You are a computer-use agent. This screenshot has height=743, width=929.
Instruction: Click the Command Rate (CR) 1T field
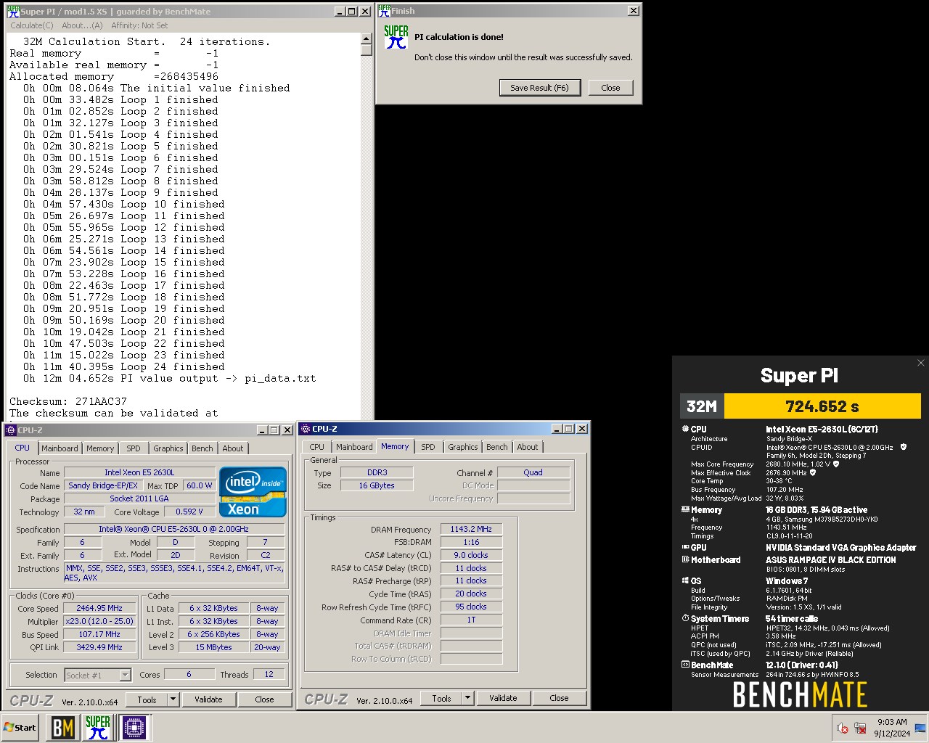pyautogui.click(x=471, y=620)
